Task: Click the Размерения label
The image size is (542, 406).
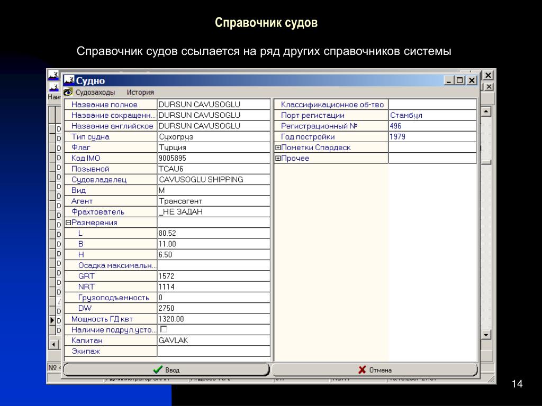Action: 94,223
